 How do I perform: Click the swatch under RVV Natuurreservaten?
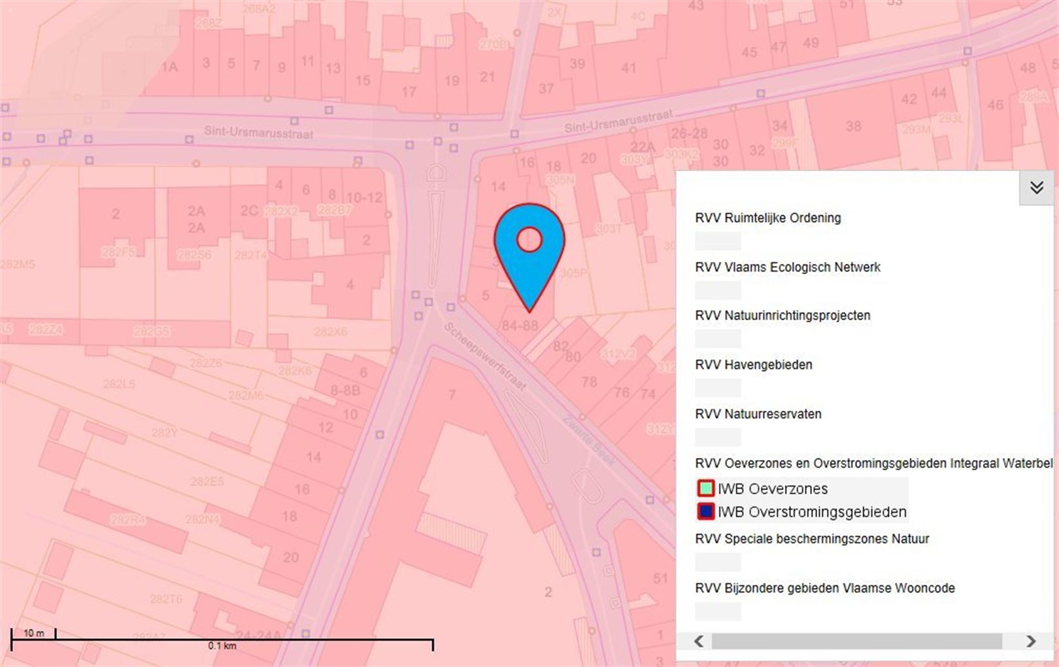(x=718, y=437)
